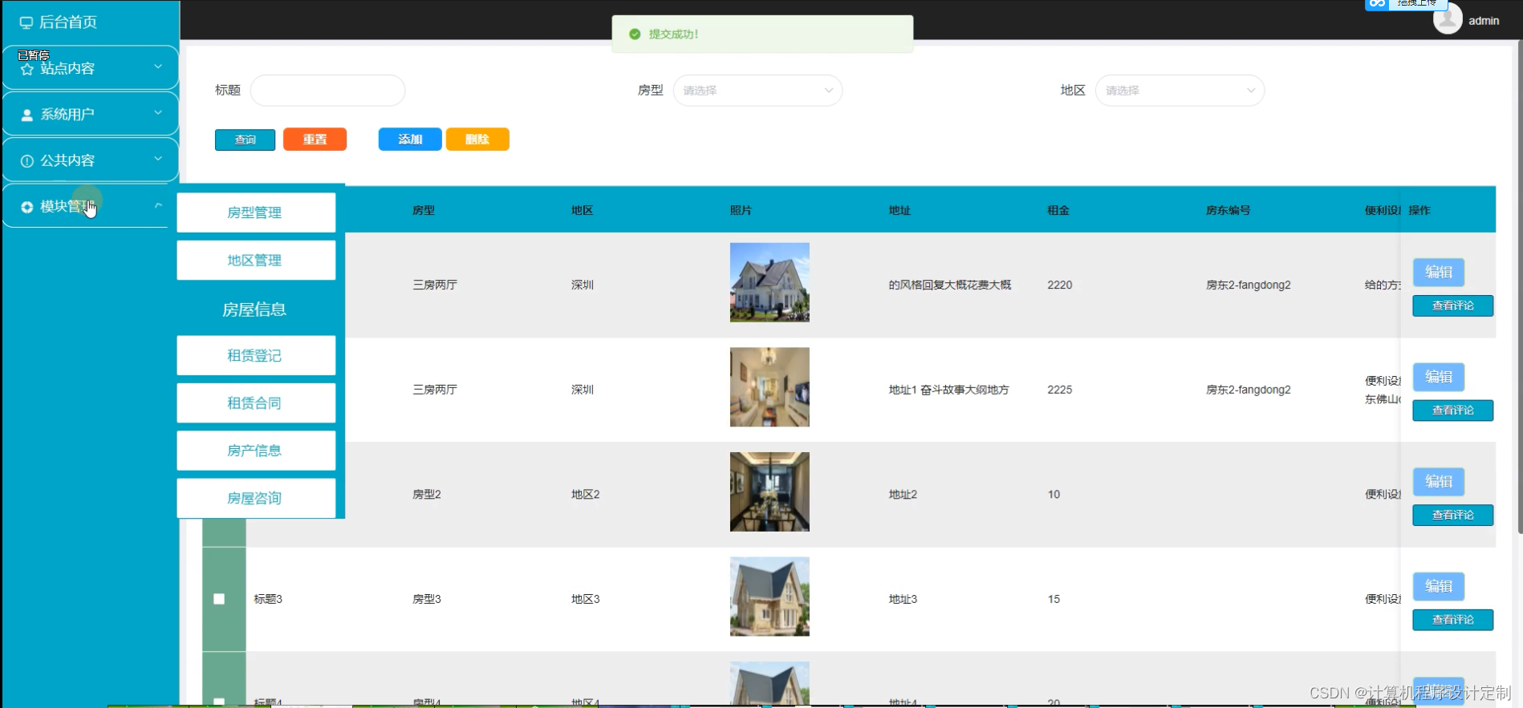Click the 删除 delete button
Screen dimensions: 1523x708
click(x=477, y=140)
